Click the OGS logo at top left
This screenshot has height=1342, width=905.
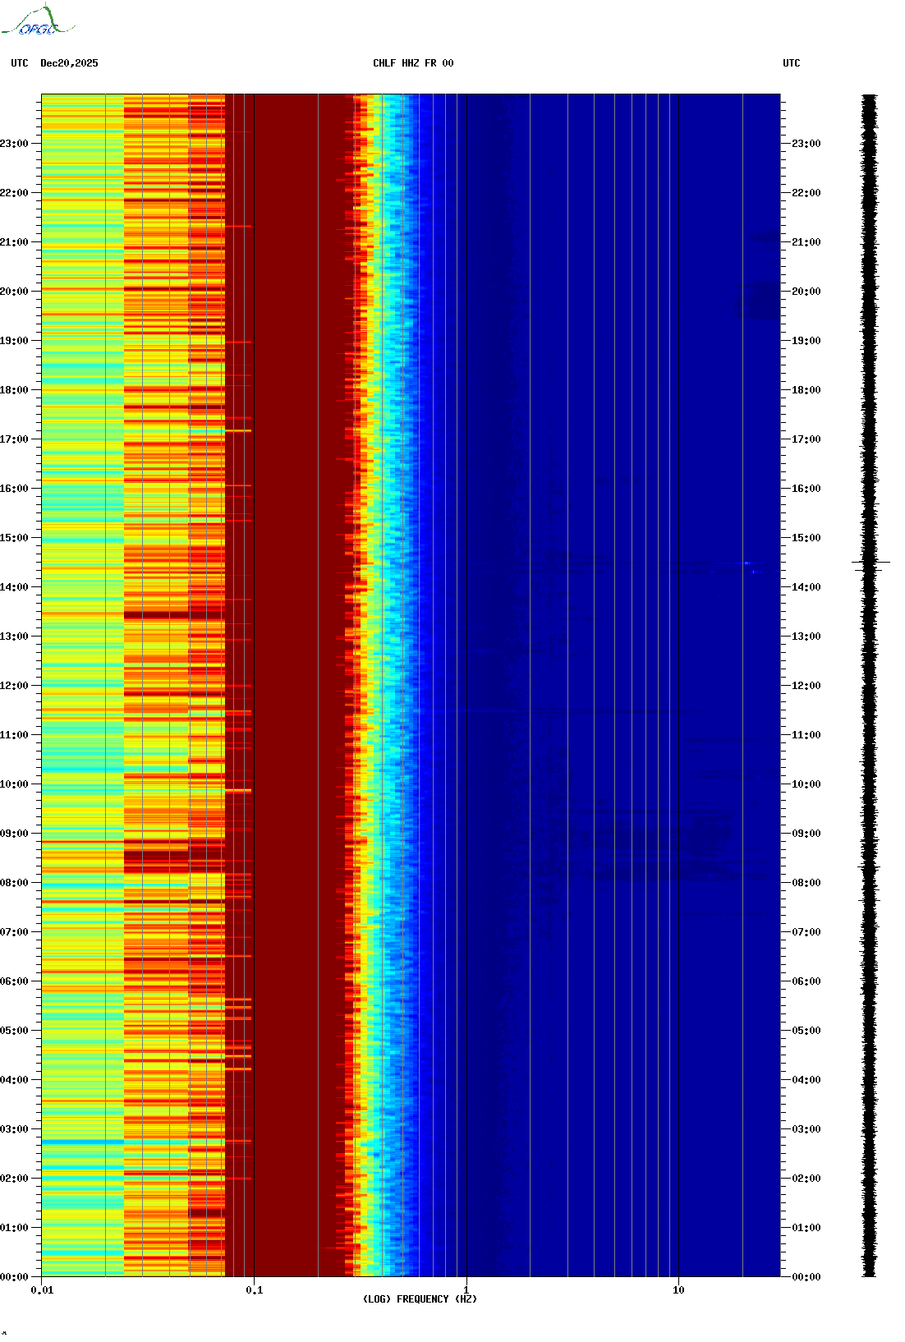pos(38,21)
